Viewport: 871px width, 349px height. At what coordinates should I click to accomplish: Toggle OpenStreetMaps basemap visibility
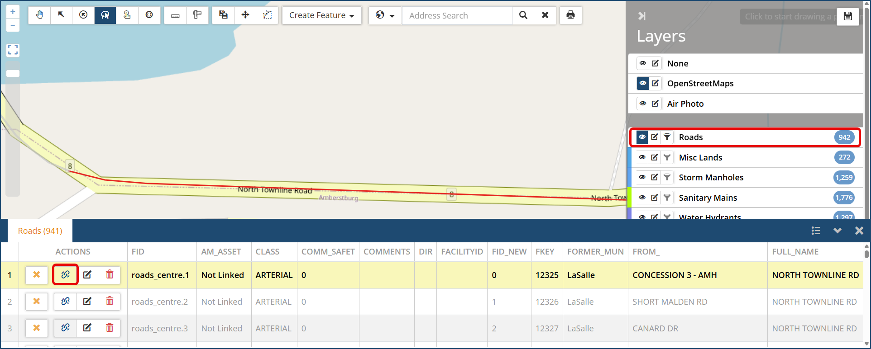(643, 83)
